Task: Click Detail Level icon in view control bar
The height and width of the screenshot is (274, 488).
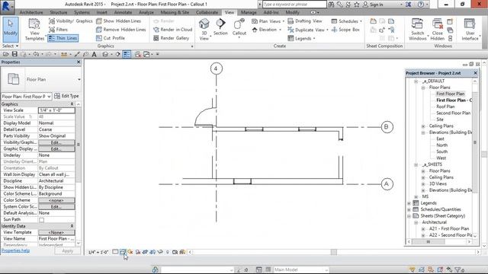Action: click(115, 252)
